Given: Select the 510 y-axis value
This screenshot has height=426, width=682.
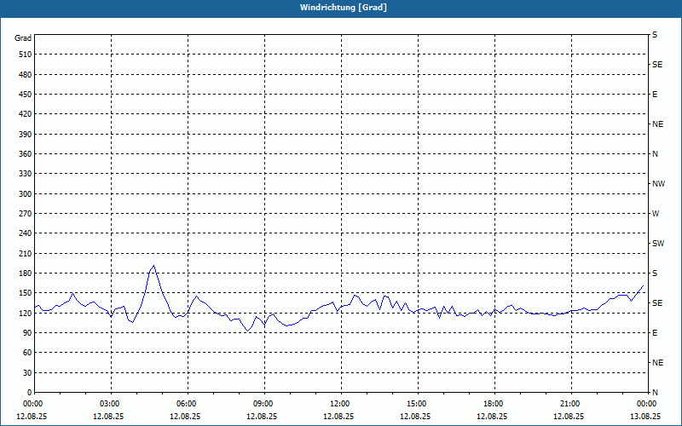Looking at the screenshot, I should point(26,55).
